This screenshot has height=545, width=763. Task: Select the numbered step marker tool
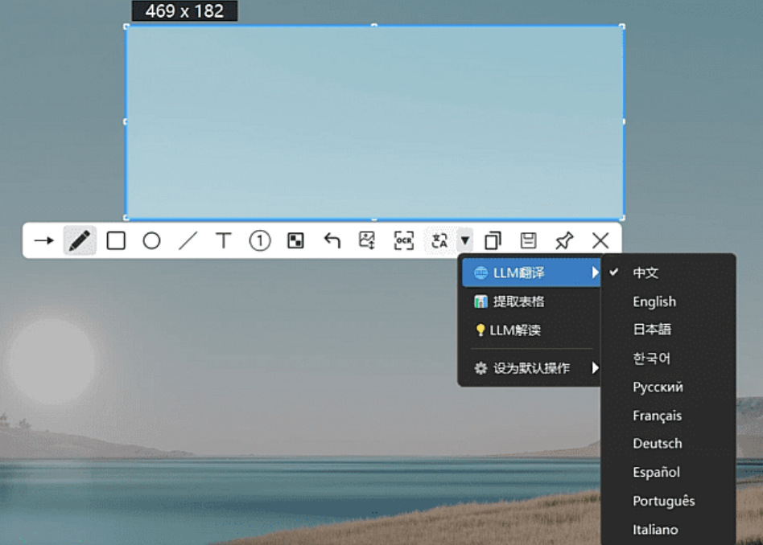click(x=258, y=240)
